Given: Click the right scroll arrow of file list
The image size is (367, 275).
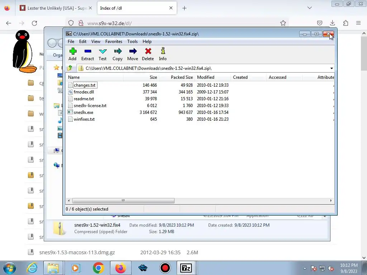Looking at the screenshot, I should (331, 201).
